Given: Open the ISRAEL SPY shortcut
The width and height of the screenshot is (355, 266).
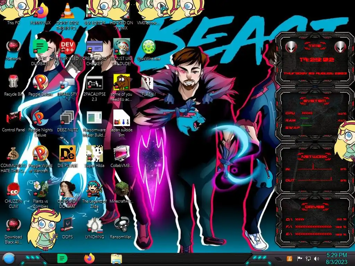Looking at the screenshot, I should click(68, 87).
